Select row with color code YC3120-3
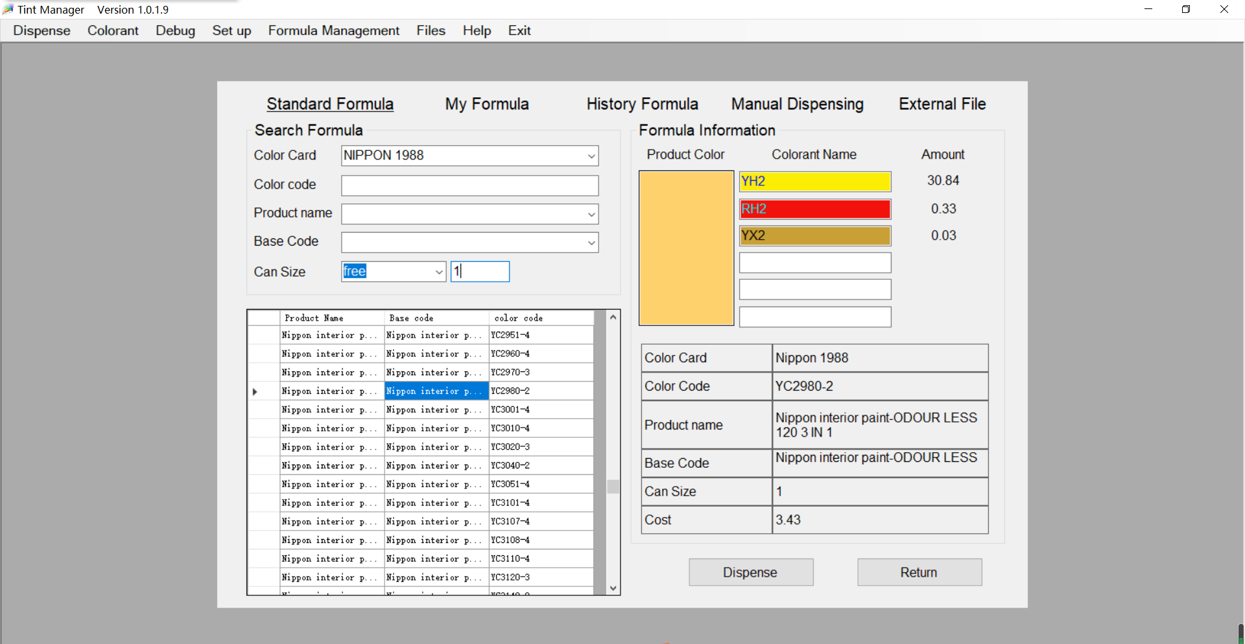 click(420, 577)
